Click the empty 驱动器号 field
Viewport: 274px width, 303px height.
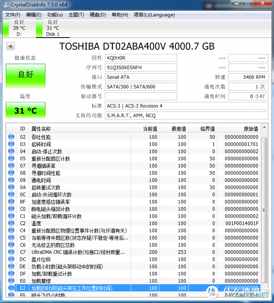[x=141, y=96]
